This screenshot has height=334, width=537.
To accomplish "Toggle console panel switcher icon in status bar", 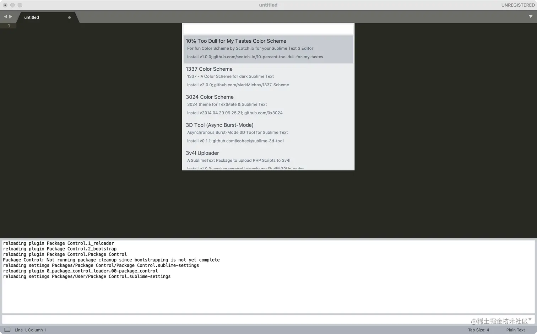I will [7, 330].
